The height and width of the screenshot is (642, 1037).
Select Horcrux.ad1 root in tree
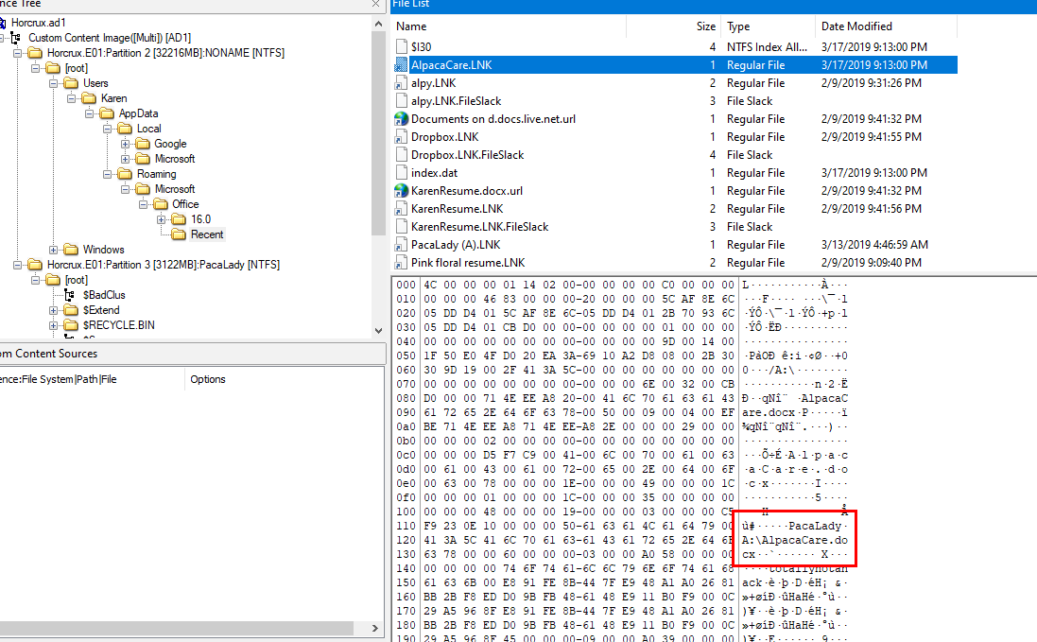(39, 23)
